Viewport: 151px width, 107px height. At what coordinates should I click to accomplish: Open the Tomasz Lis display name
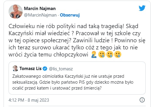30,69
